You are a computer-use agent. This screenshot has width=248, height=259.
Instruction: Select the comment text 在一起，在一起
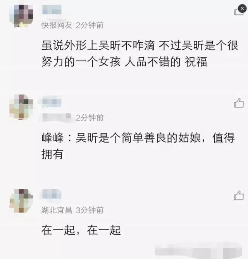(81, 230)
